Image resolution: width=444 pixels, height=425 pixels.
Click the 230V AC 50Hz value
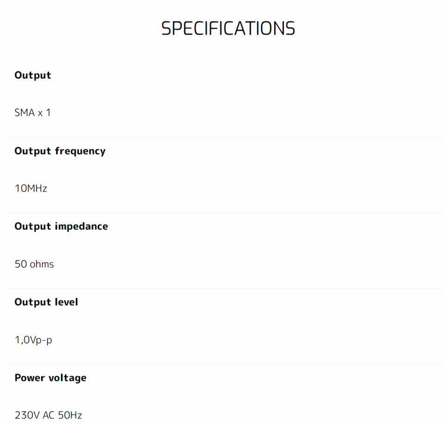click(x=48, y=415)
